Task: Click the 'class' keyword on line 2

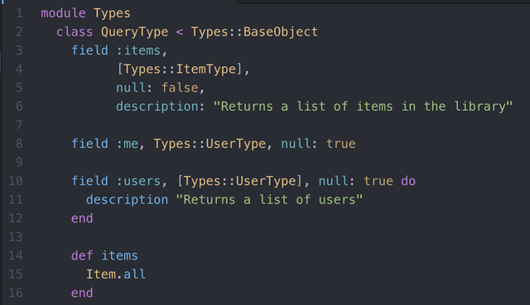Action: tap(75, 31)
